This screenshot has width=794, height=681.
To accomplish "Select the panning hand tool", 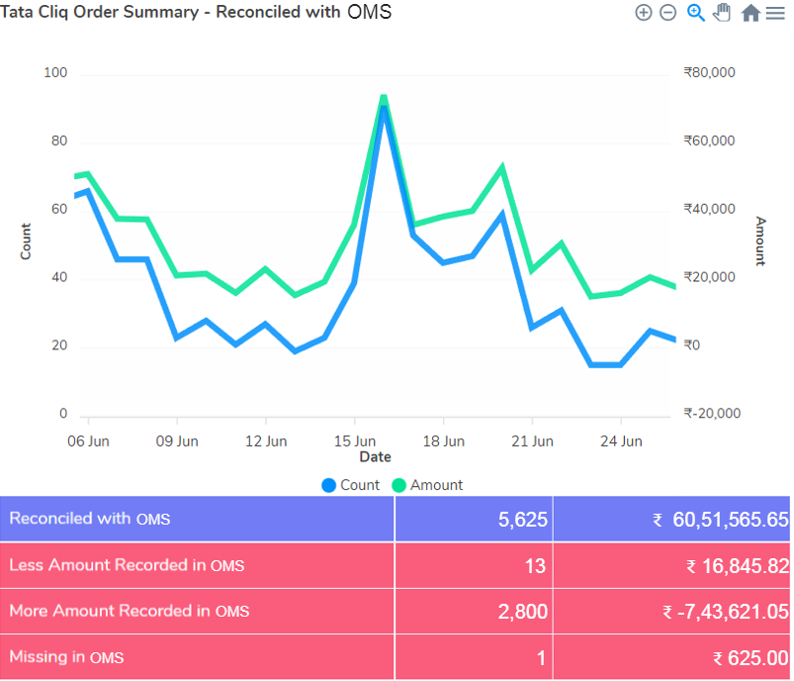I will click(x=722, y=12).
